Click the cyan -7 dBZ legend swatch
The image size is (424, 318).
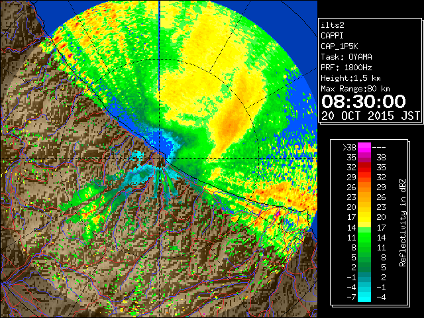(364, 297)
